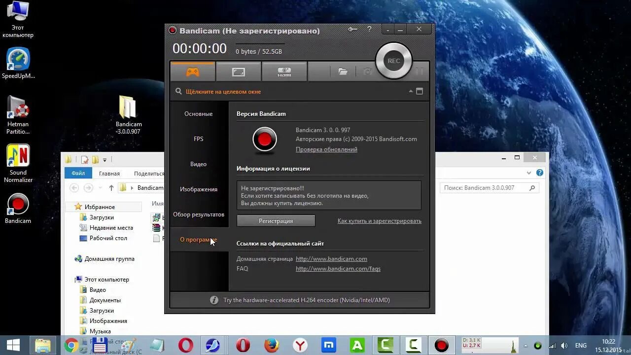Click the dimmed camera screenshot icon in Bandicam

[368, 72]
